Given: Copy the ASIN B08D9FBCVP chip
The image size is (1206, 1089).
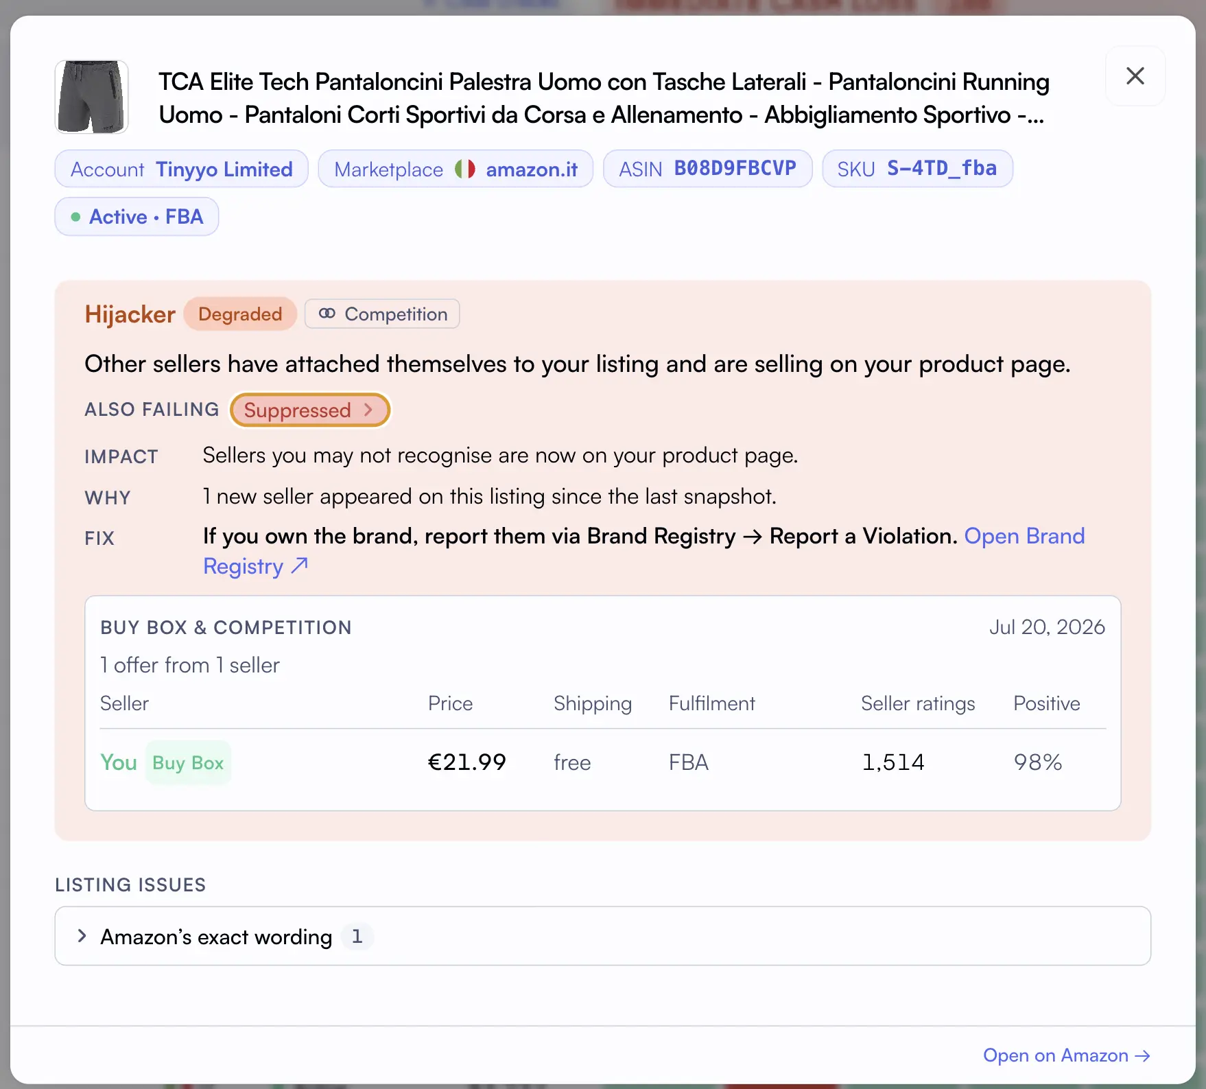Looking at the screenshot, I should pyautogui.click(x=708, y=169).
